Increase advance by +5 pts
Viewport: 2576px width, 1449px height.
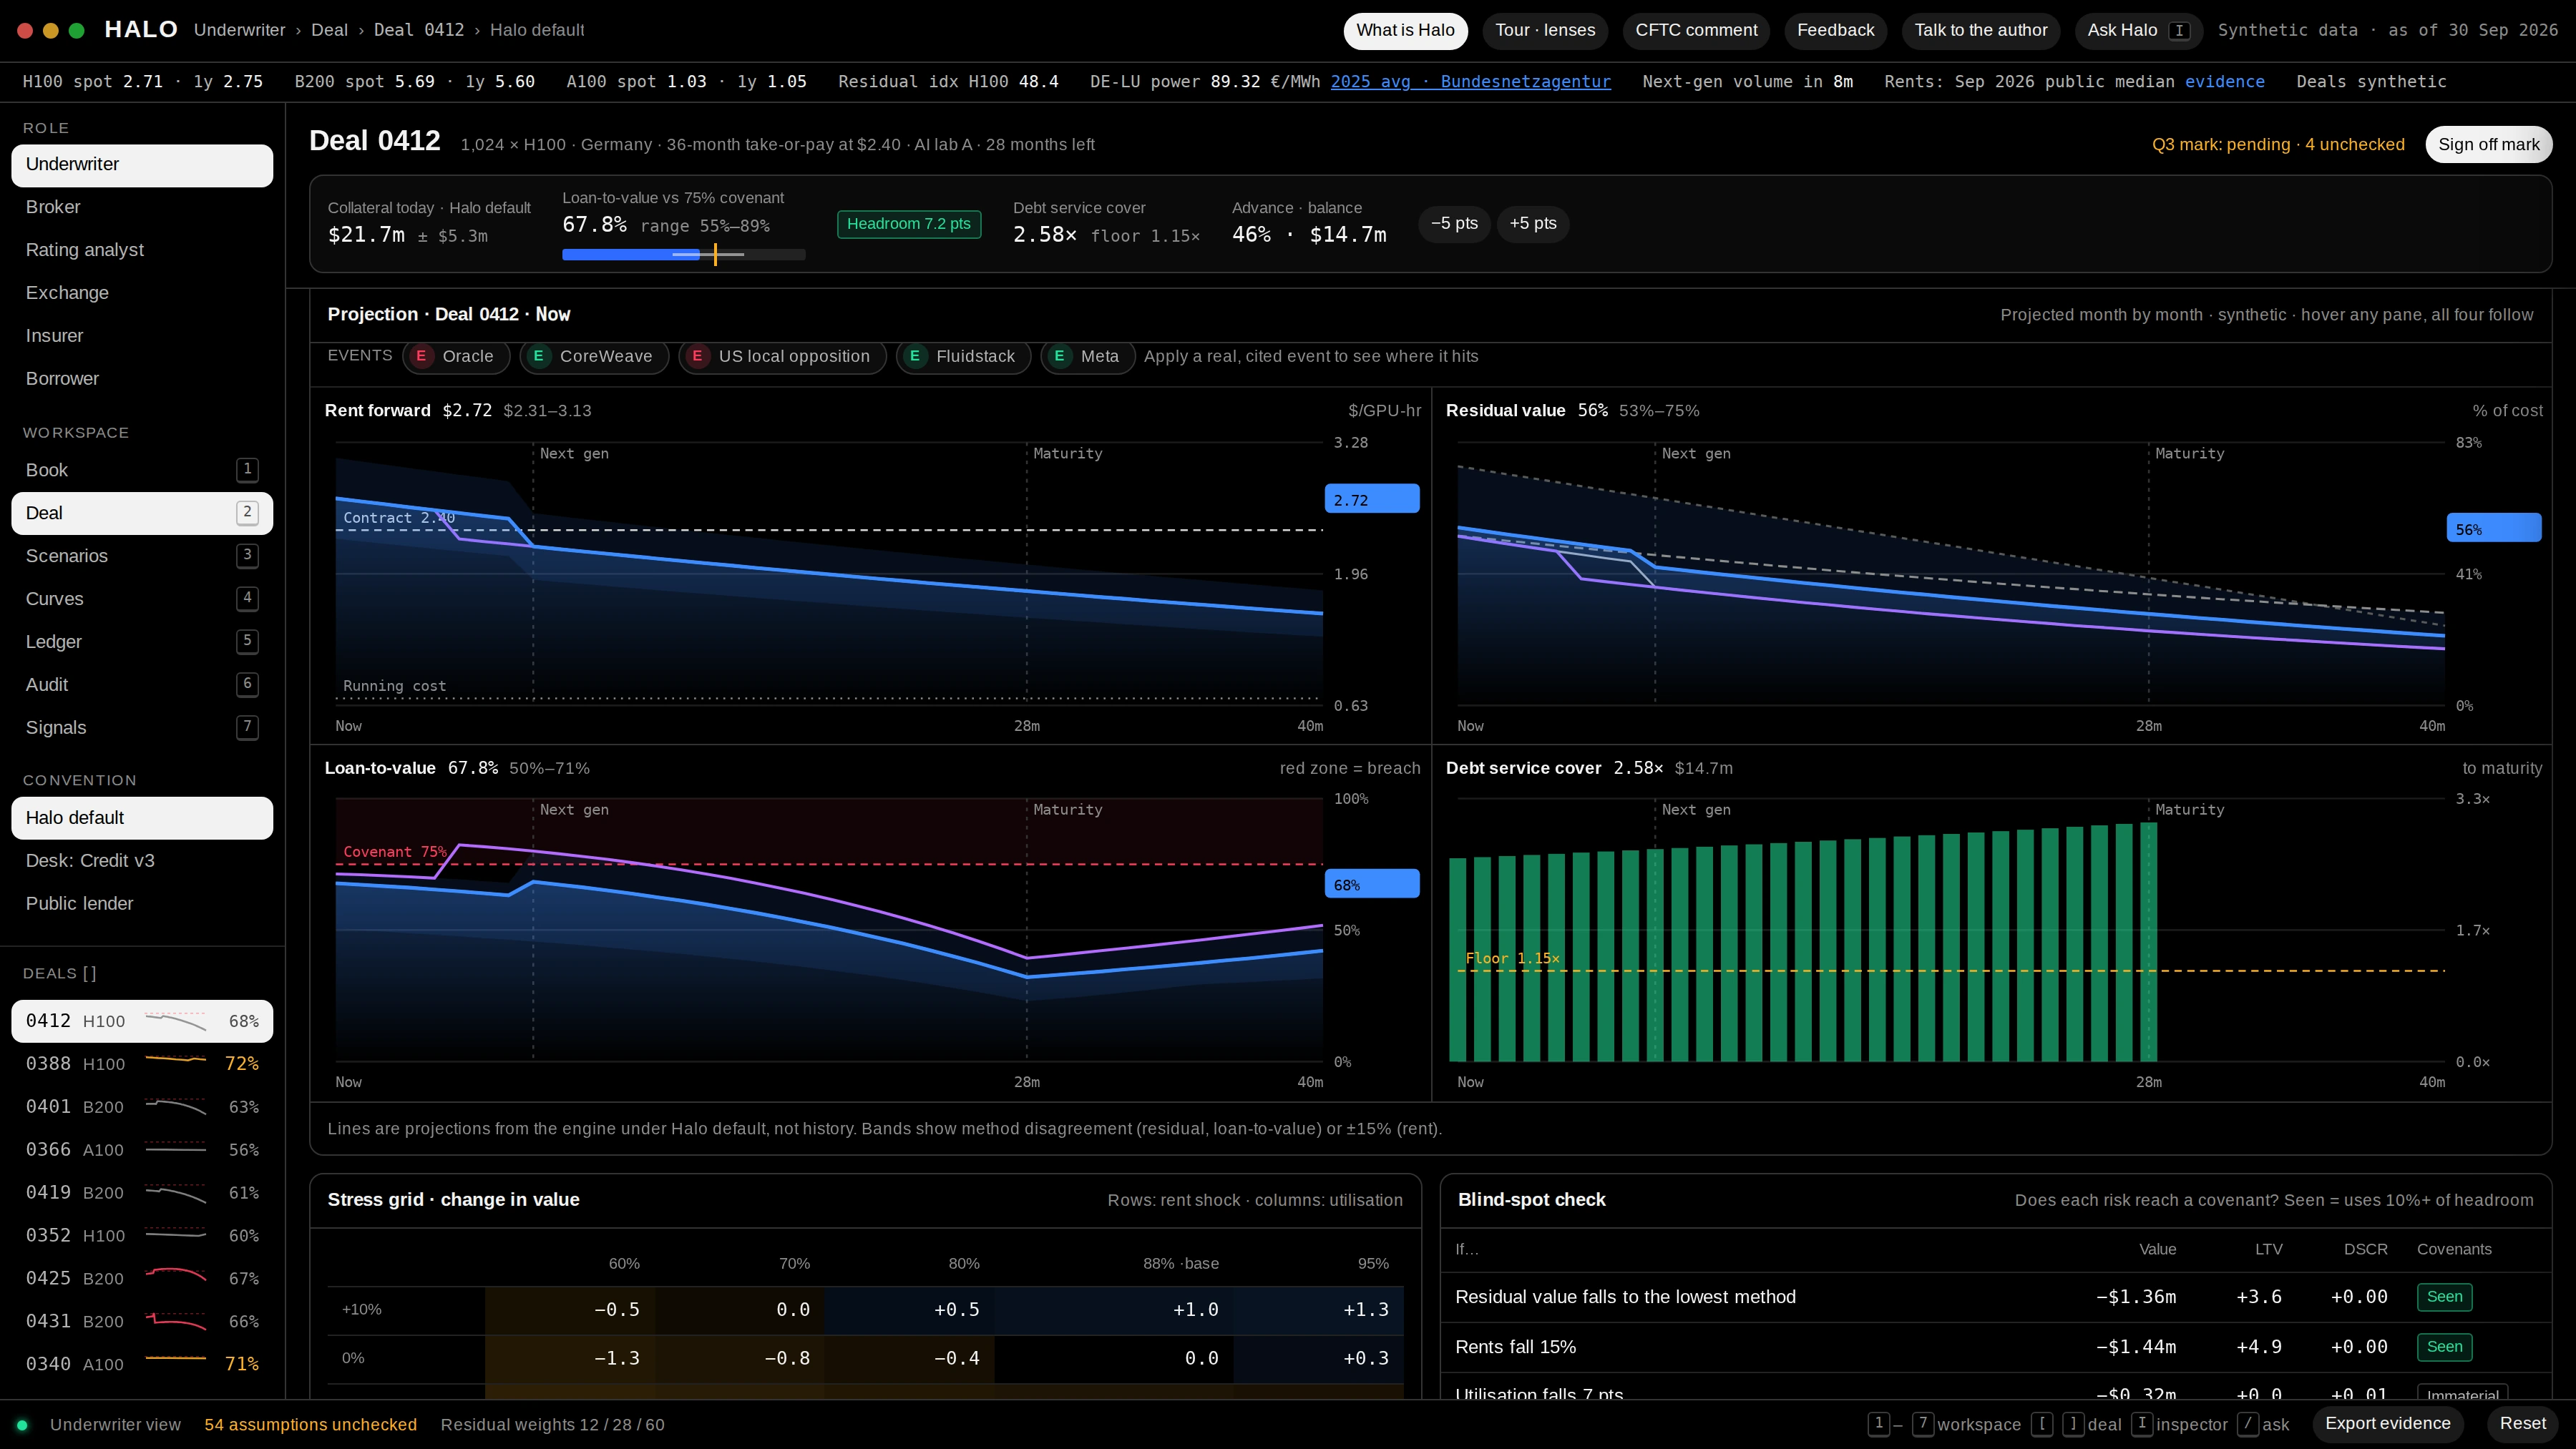click(x=1532, y=224)
